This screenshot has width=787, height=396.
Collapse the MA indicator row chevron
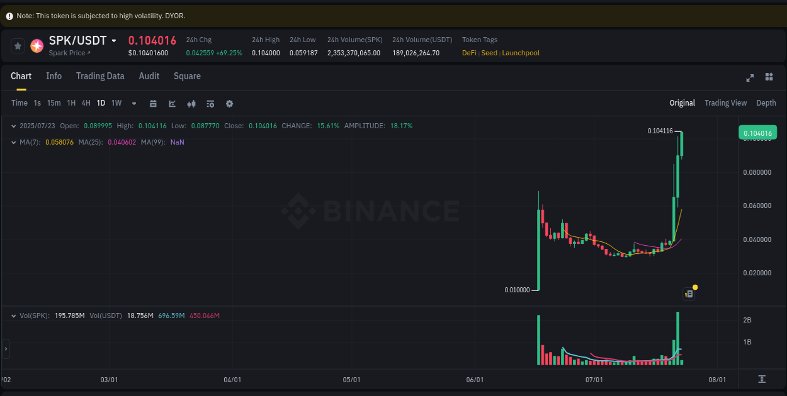click(14, 142)
